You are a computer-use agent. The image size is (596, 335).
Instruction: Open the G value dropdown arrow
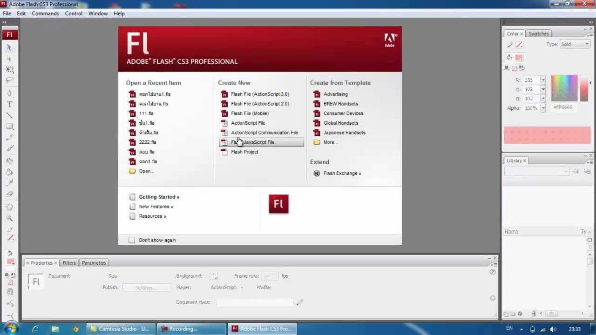tap(543, 89)
